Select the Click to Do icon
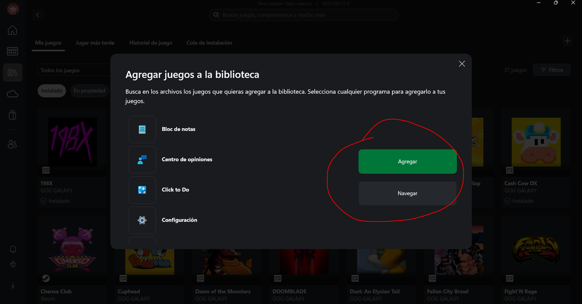 click(x=142, y=190)
